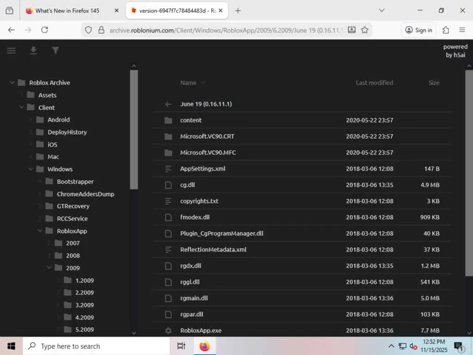Sort files by Size header
This screenshot has width=473, height=355.
(x=434, y=83)
